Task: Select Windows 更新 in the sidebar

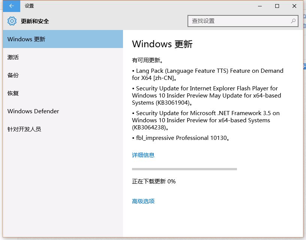Action: click(63, 39)
